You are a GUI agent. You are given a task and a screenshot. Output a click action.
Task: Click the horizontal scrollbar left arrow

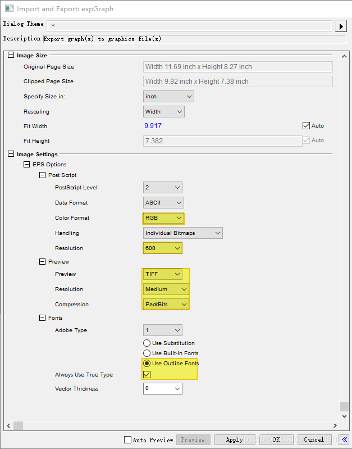(x=8, y=425)
